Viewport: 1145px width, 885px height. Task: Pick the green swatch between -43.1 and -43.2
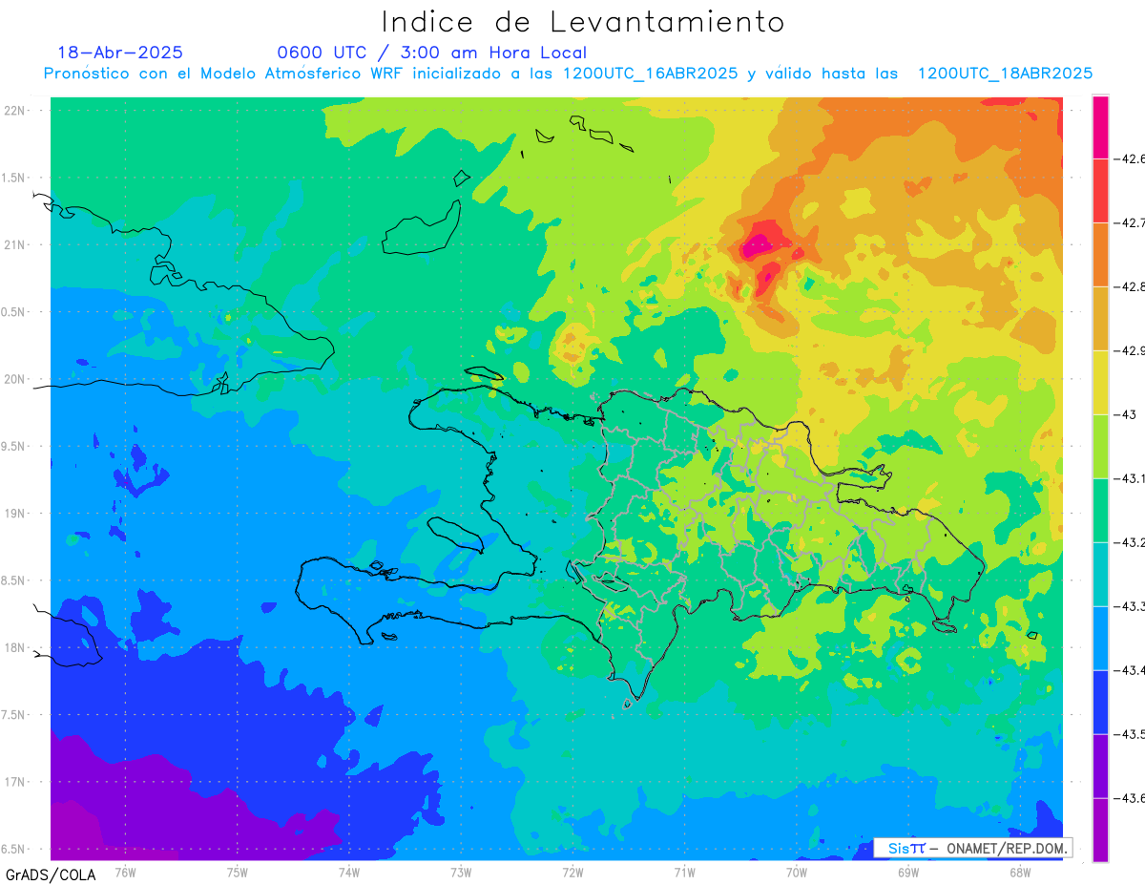1100,510
